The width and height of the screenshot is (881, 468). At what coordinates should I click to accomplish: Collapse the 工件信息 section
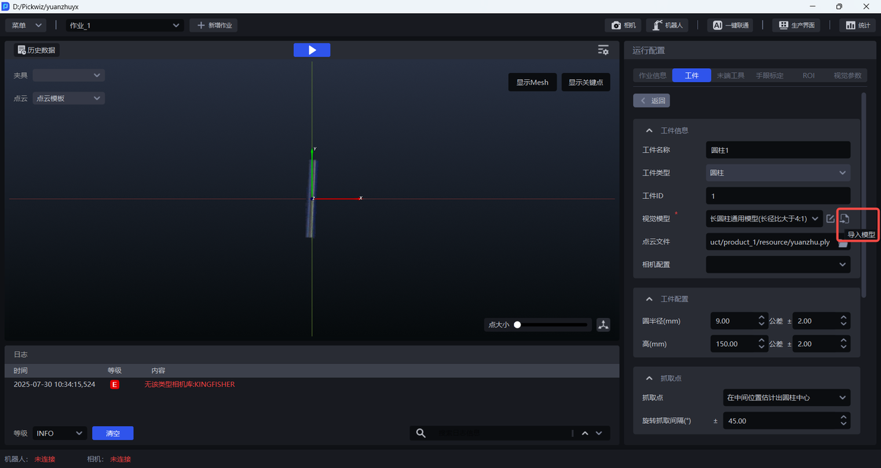[648, 131]
